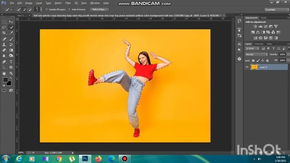Screen dimensions: 290x163
Task: Open the Image menu
Action: tap(29, 3)
